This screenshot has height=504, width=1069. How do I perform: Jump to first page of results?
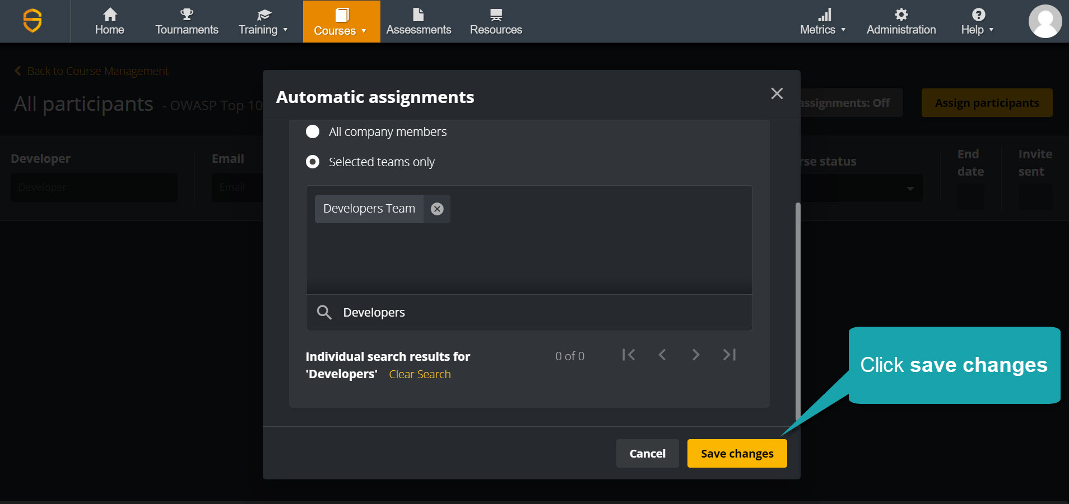tap(629, 355)
